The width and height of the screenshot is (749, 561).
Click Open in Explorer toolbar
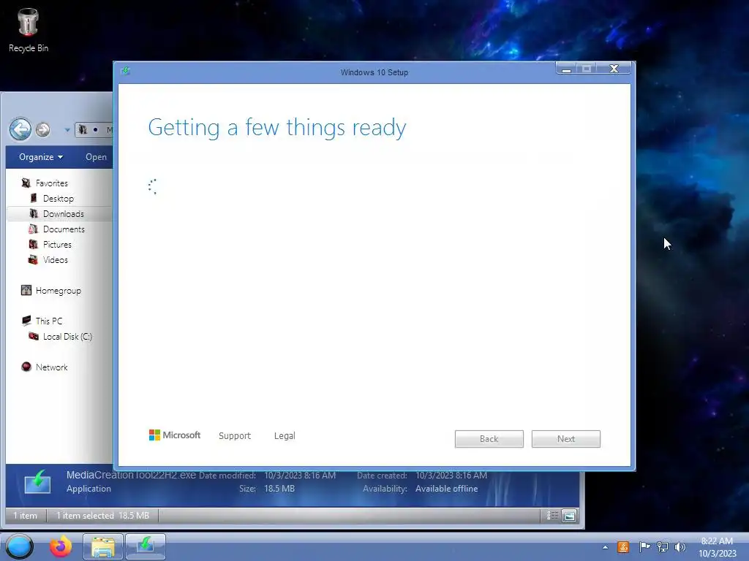(96, 157)
